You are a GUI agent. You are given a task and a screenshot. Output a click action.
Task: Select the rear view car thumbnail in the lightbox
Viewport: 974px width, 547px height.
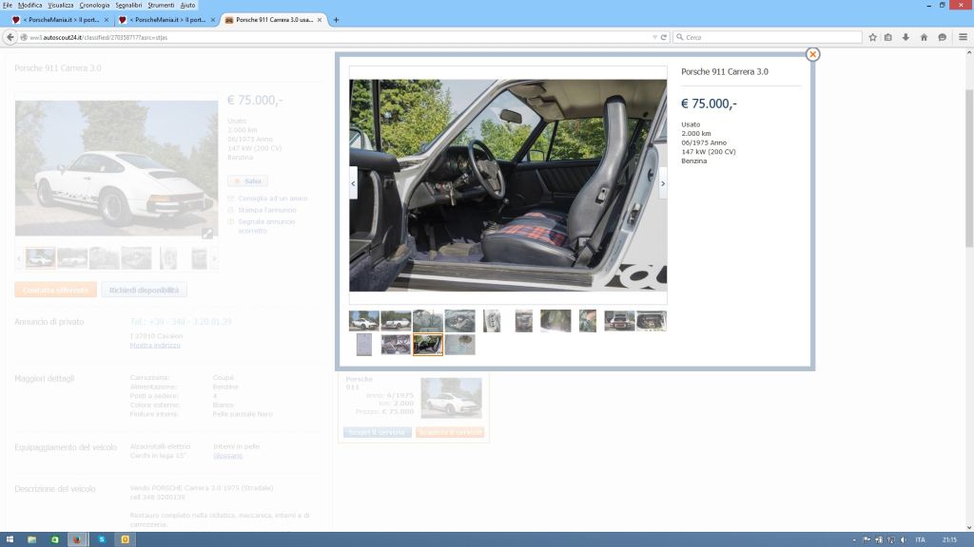point(620,321)
